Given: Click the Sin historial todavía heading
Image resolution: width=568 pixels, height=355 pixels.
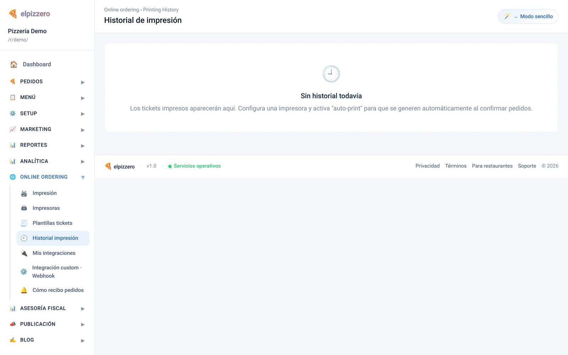Looking at the screenshot, I should tap(331, 96).
